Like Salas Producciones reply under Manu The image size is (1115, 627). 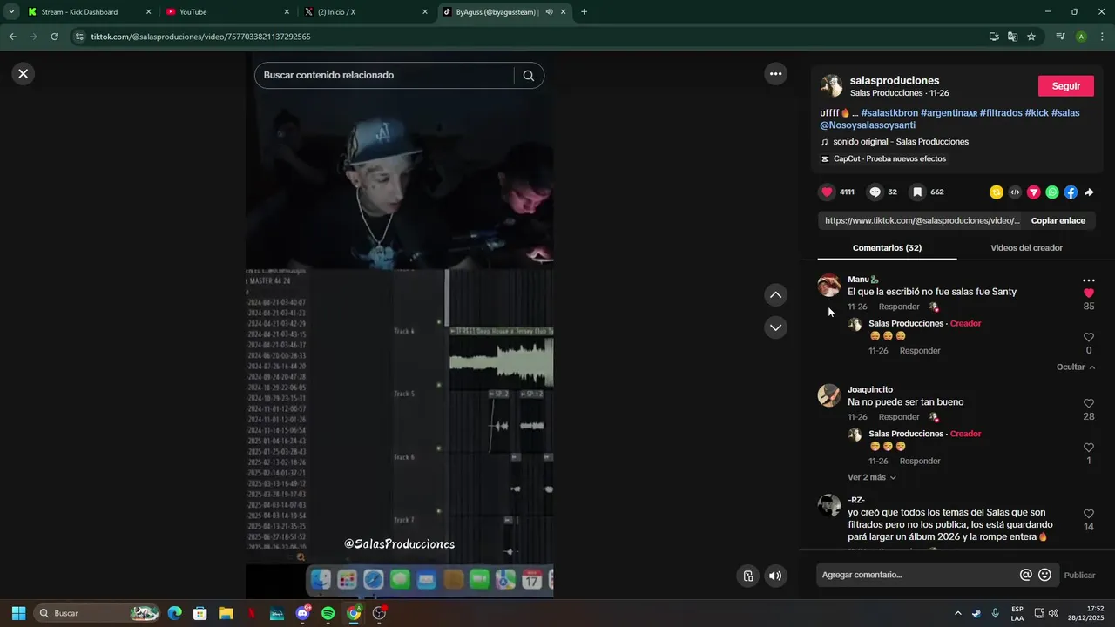click(x=1088, y=337)
